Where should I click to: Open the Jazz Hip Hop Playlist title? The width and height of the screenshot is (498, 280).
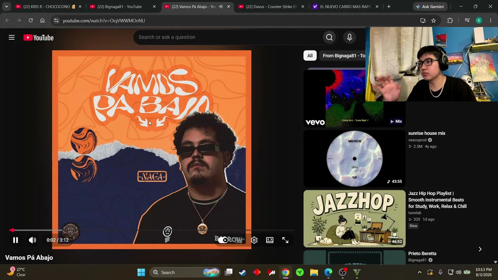click(x=437, y=200)
